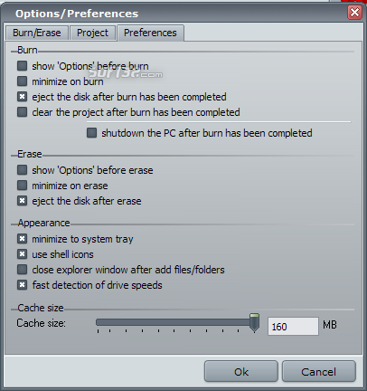Click the Ok button

(x=241, y=372)
